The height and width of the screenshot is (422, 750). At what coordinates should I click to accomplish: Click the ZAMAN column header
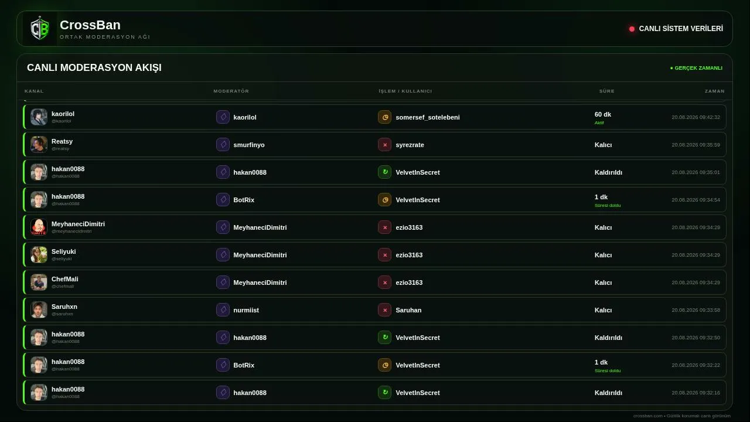pos(714,91)
